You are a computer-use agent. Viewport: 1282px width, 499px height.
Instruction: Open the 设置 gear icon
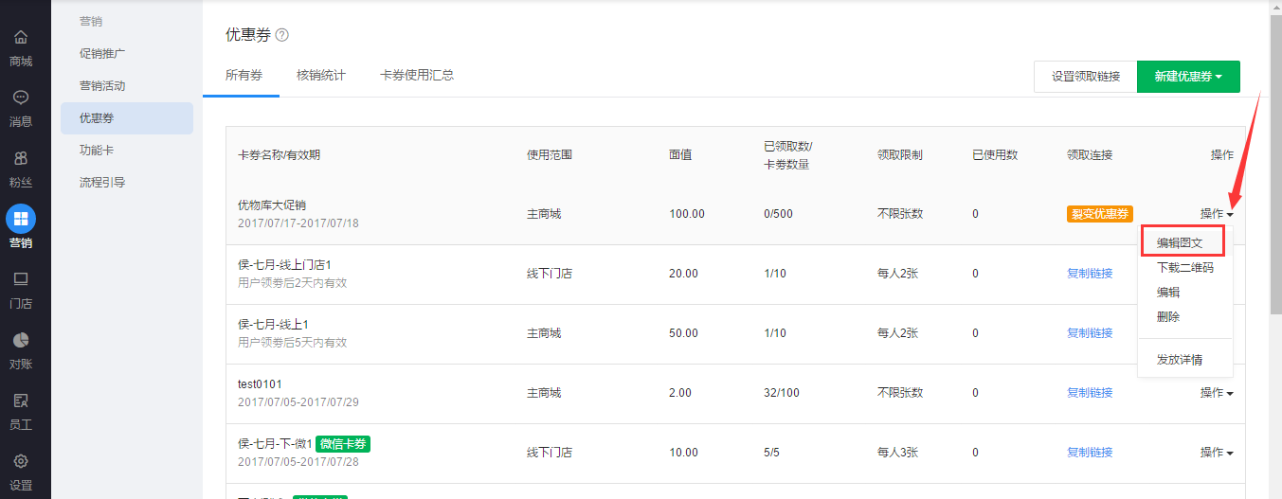(20, 461)
